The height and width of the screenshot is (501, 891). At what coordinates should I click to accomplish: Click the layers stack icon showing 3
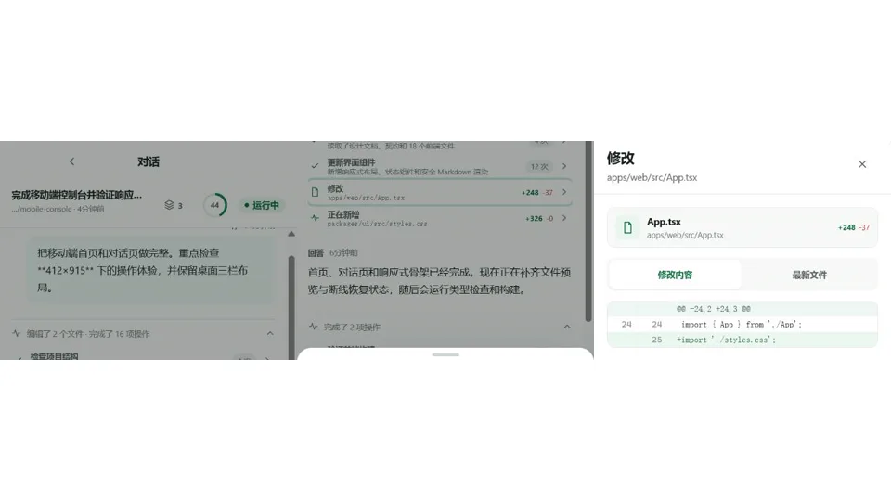click(x=169, y=205)
